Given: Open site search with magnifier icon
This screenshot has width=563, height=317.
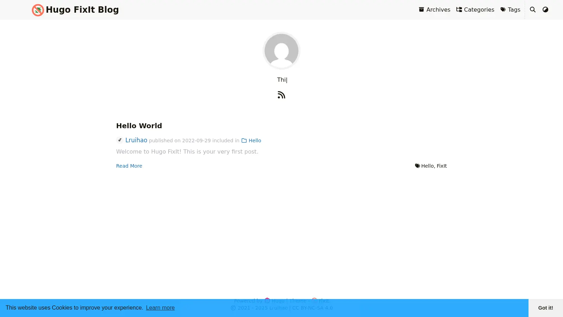Looking at the screenshot, I should 533,10.
